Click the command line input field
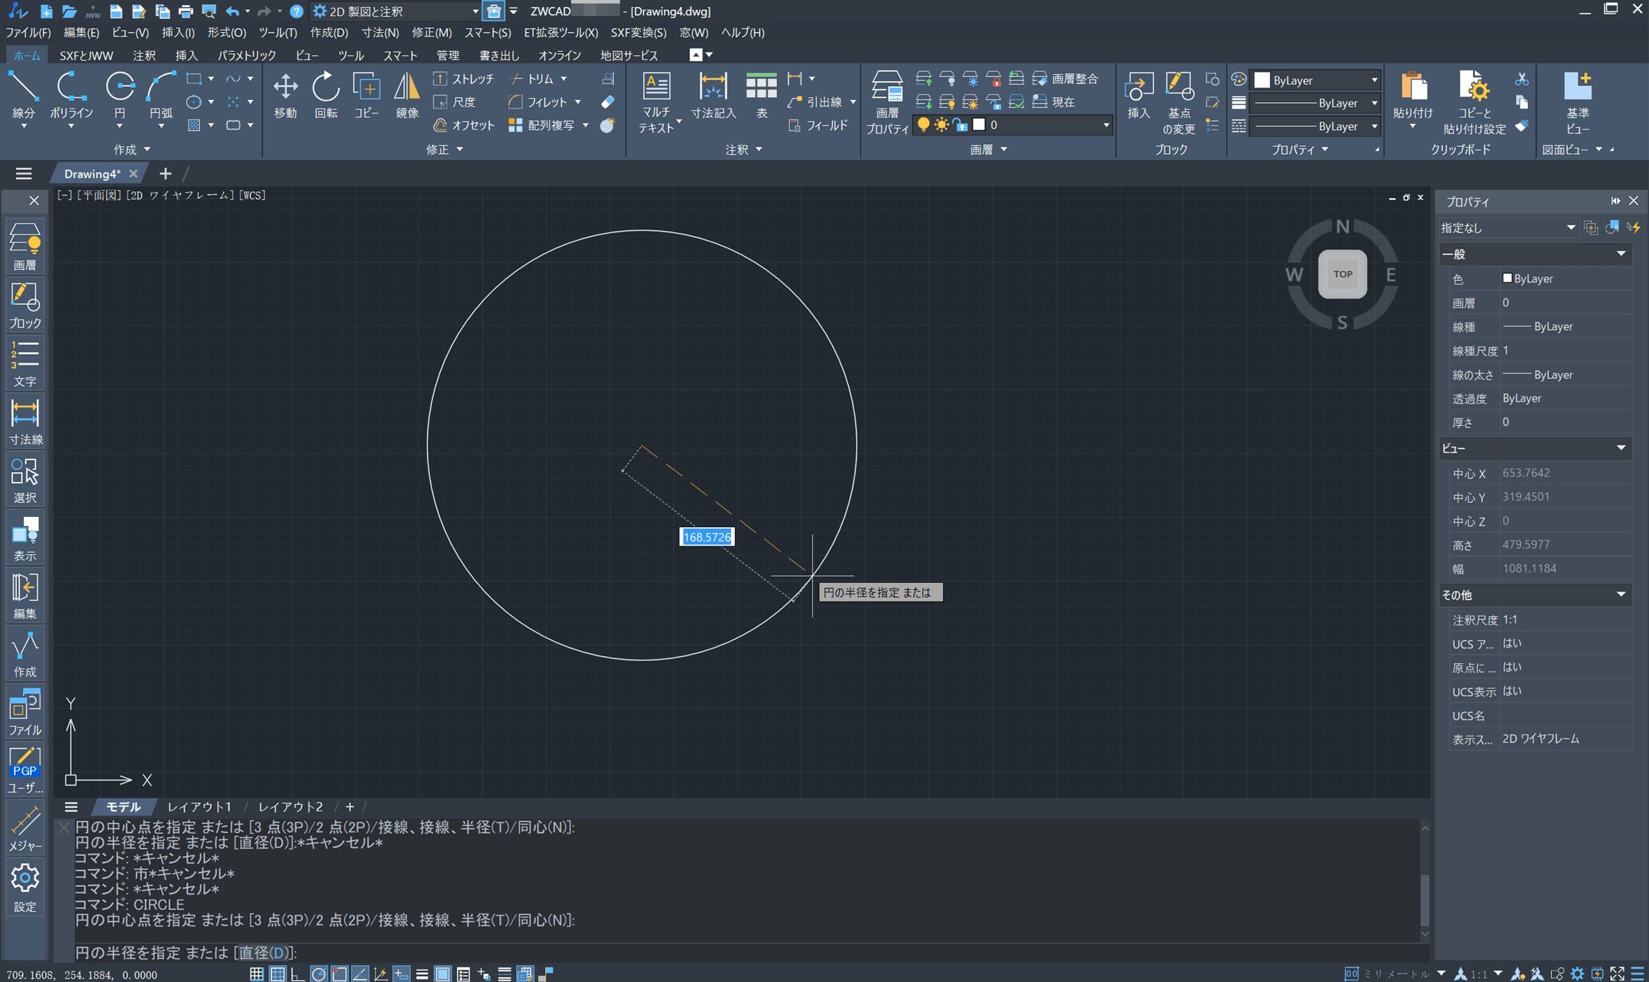1649x982 pixels. pyautogui.click(x=748, y=953)
